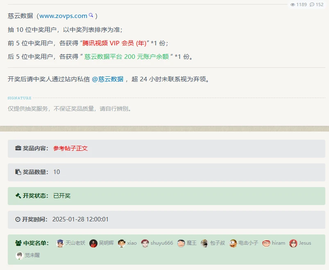Click hiram's username link
Image resolution: width=329 pixels, height=270 pixels.
tap(278, 243)
